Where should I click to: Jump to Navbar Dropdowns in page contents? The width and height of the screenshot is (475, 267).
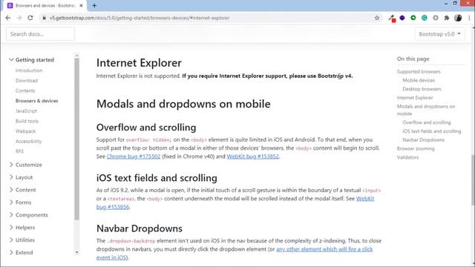423,140
